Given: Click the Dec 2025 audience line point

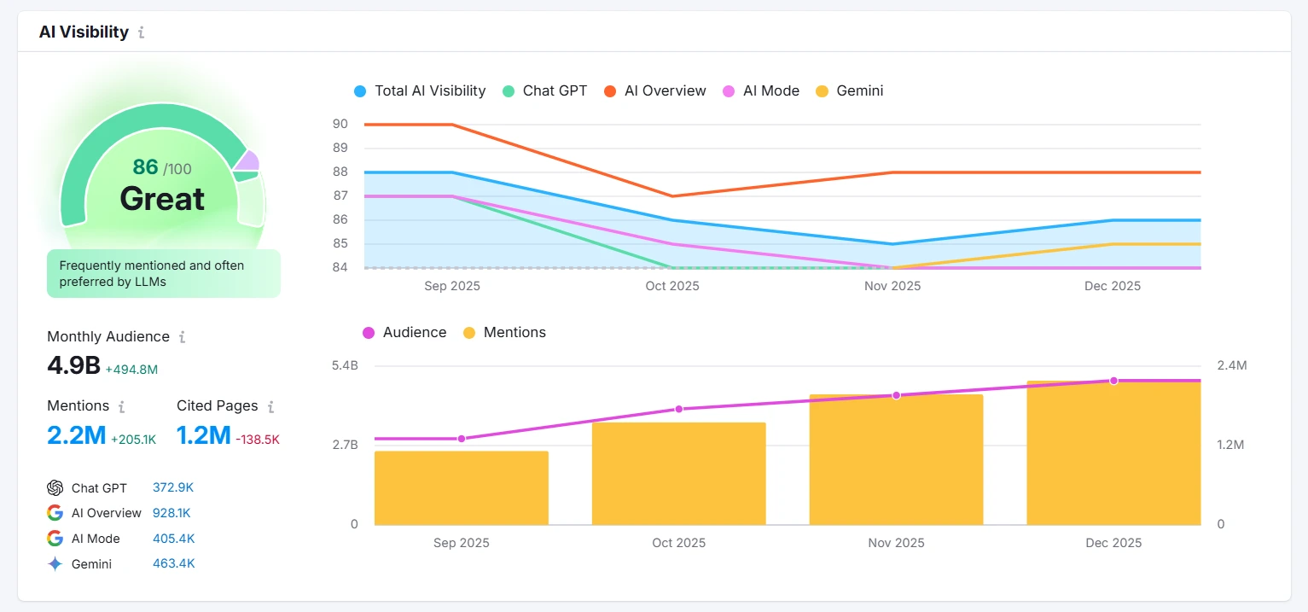Looking at the screenshot, I should tap(1113, 381).
